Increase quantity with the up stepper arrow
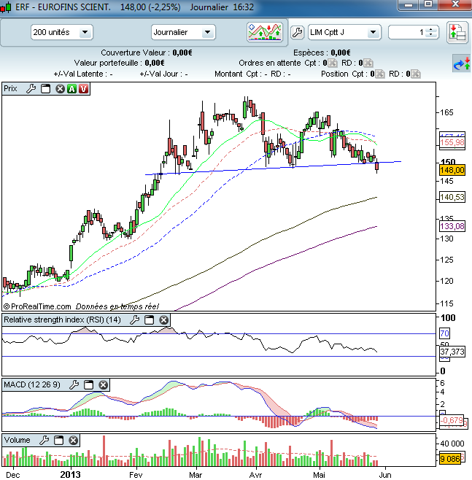 [x=431, y=29]
